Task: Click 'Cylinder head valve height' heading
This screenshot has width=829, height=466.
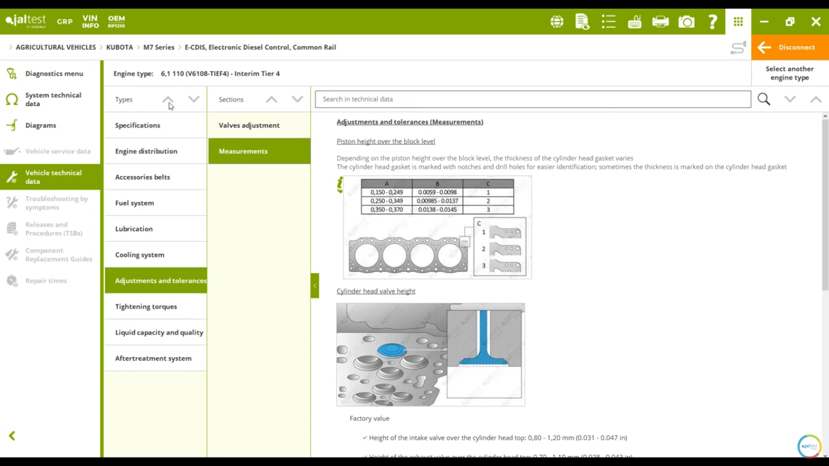Action: coord(376,291)
